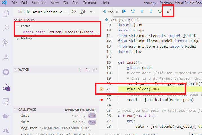Expand the Globals variables group
The image size is (202, 135).
18,38
